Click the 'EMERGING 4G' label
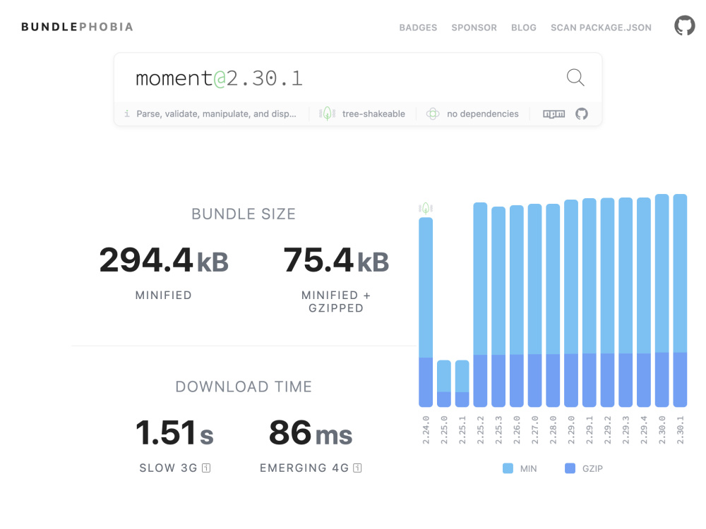The image size is (706, 529). click(x=304, y=468)
